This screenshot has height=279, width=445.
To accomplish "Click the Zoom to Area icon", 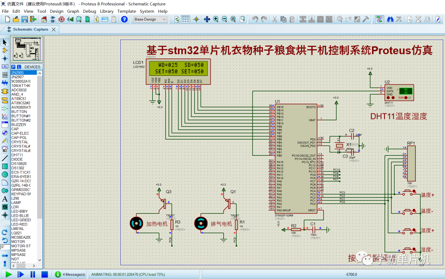I will [242, 19].
